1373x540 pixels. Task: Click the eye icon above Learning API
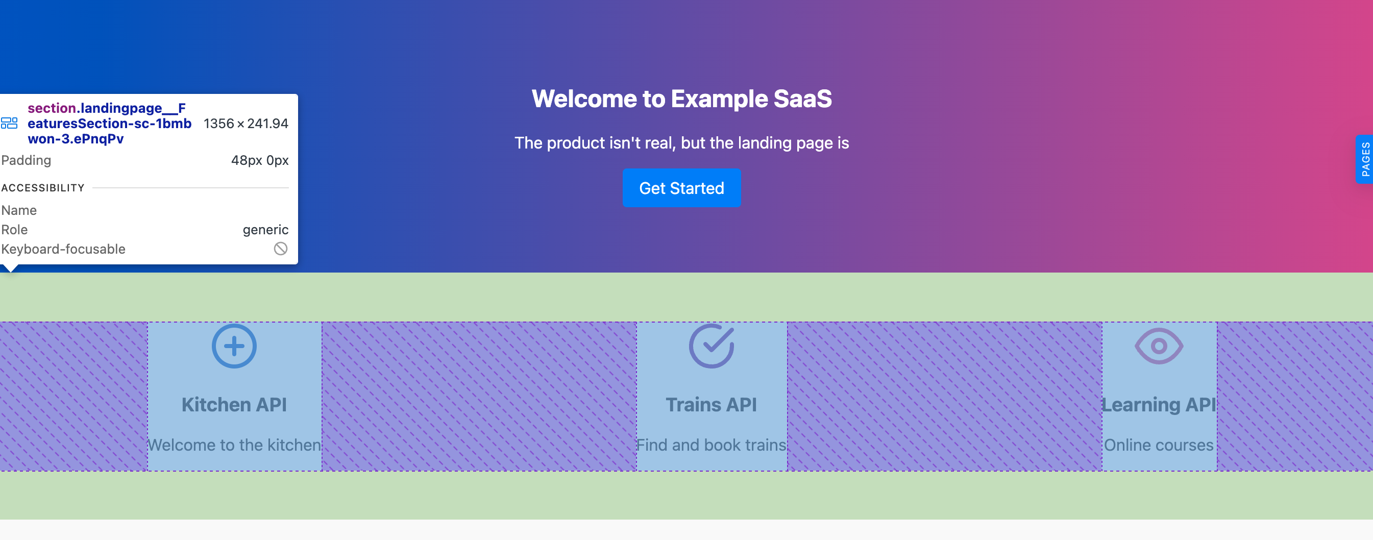1159,346
